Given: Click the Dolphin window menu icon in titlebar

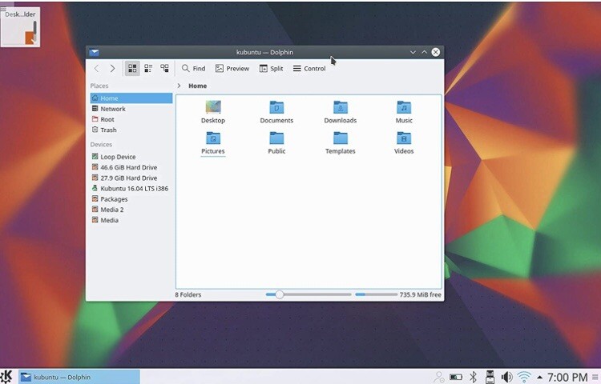Looking at the screenshot, I should (x=95, y=52).
